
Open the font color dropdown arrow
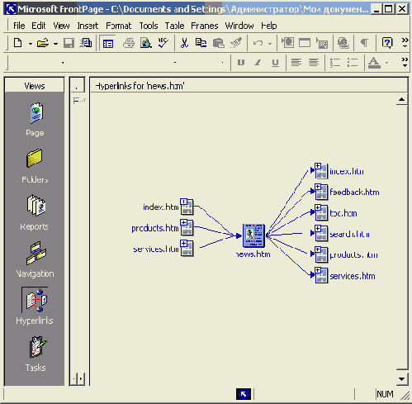click(x=386, y=63)
